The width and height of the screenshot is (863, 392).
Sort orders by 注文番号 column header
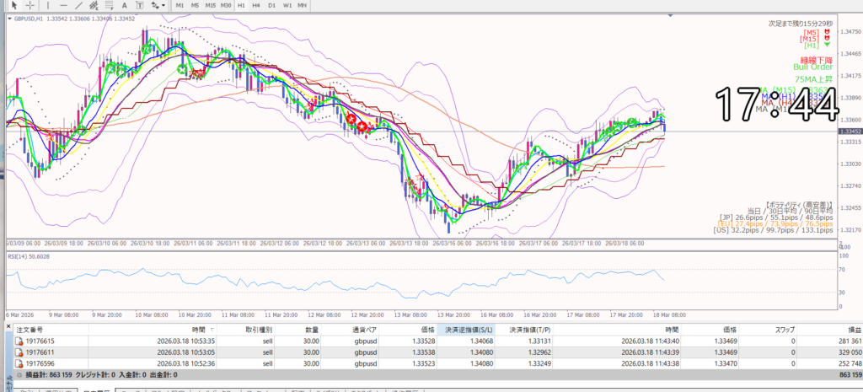coord(29,330)
